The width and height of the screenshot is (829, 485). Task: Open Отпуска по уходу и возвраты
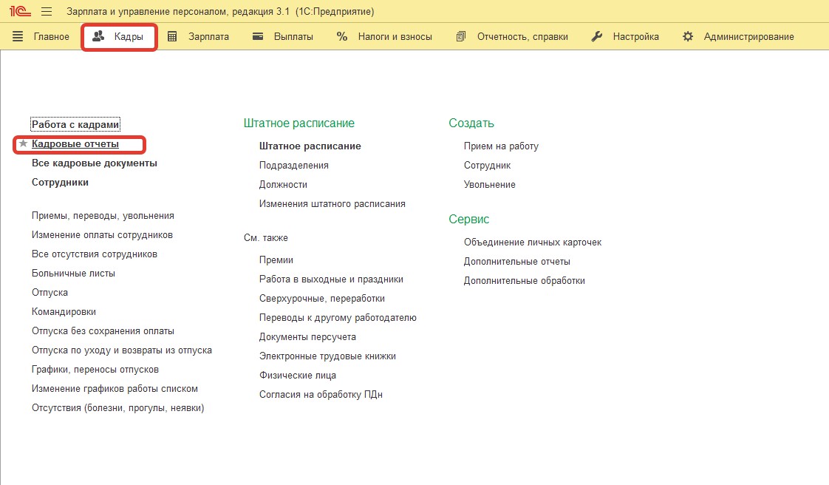point(122,350)
